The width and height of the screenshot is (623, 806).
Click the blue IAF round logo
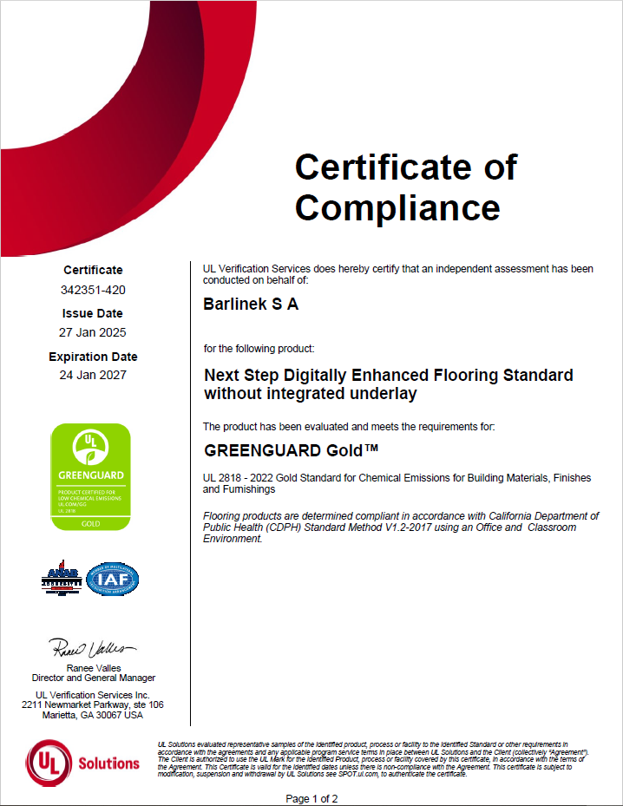[113, 579]
